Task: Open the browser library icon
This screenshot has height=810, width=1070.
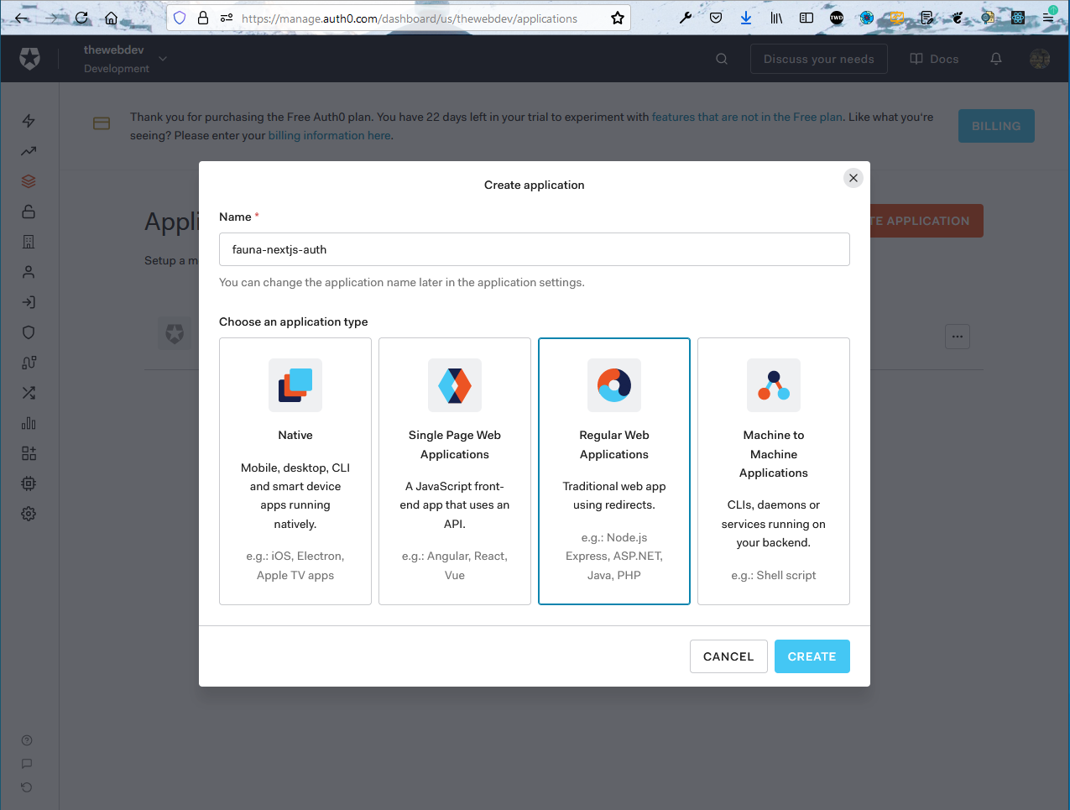Action: pyautogui.click(x=776, y=18)
